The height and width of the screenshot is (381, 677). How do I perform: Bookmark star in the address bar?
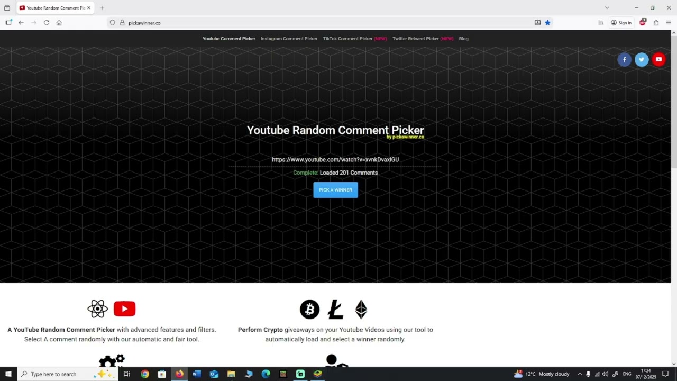pyautogui.click(x=547, y=23)
